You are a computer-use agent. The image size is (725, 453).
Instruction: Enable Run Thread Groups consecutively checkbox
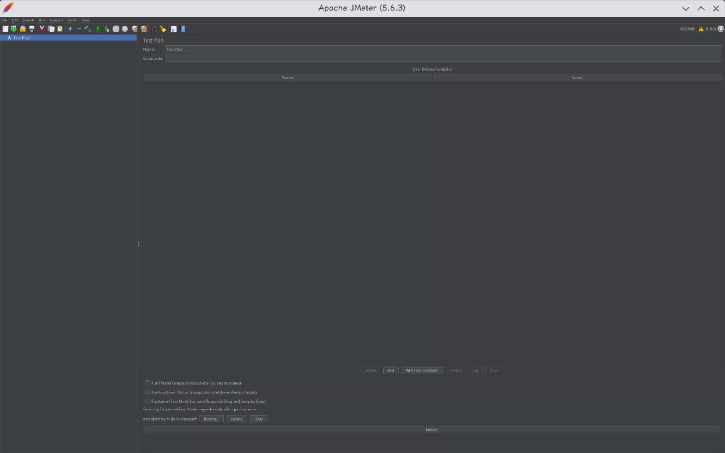tap(147, 383)
